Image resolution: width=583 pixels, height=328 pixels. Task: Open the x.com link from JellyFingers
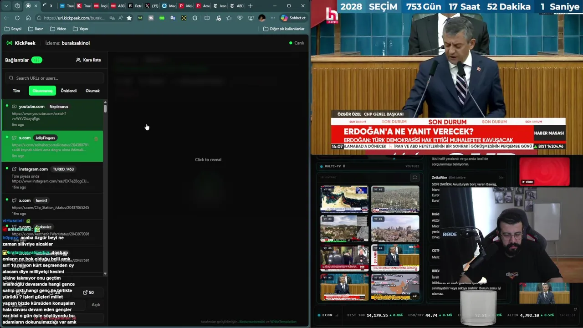pyautogui.click(x=52, y=146)
